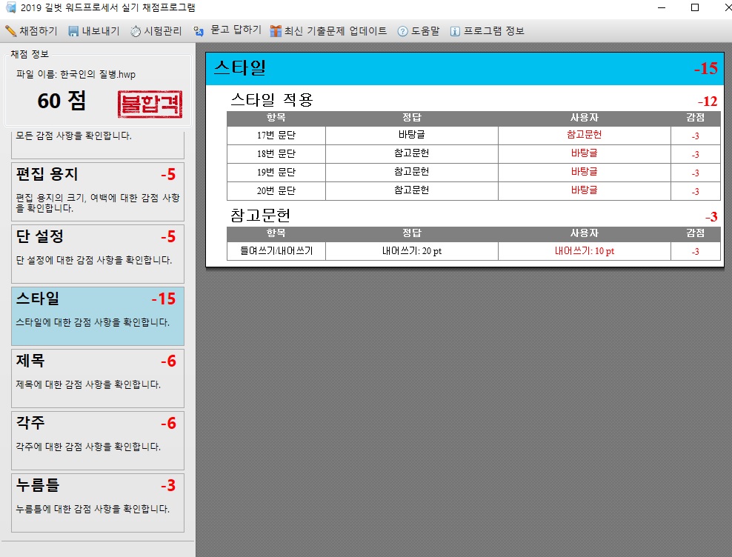732x557 pixels.
Task: Click the 20번 문단 row cell
Action: pyautogui.click(x=276, y=190)
